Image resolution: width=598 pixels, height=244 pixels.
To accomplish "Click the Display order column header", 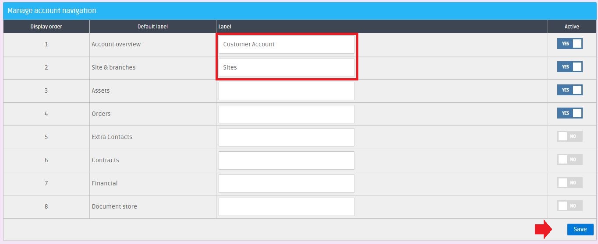I will [46, 27].
